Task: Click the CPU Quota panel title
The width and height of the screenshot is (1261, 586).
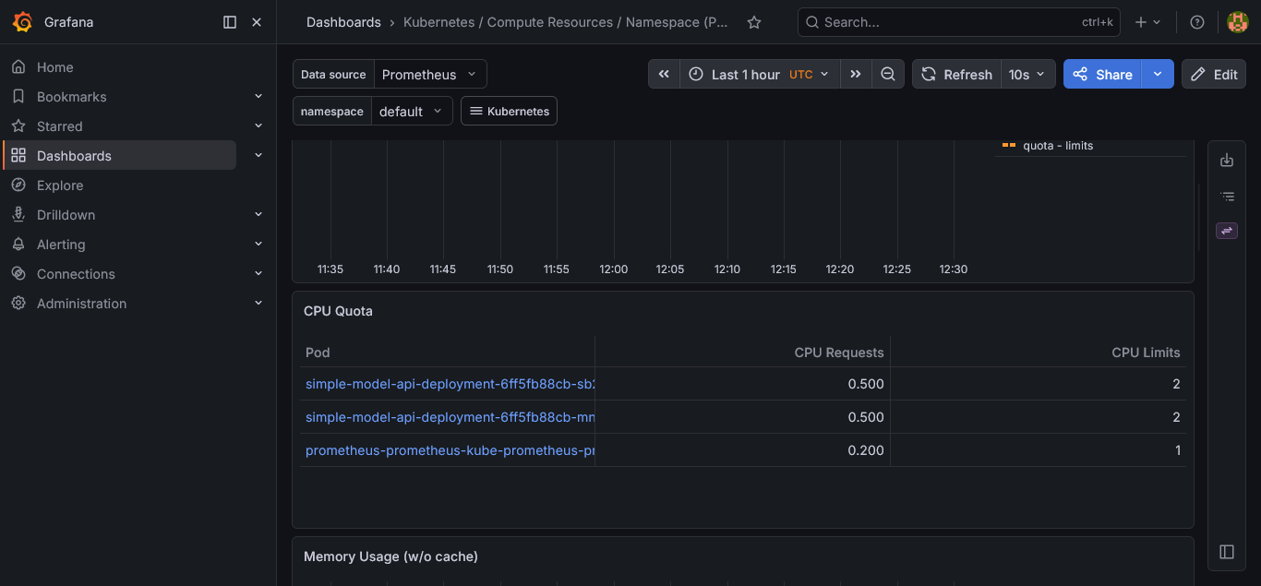Action: [338, 311]
